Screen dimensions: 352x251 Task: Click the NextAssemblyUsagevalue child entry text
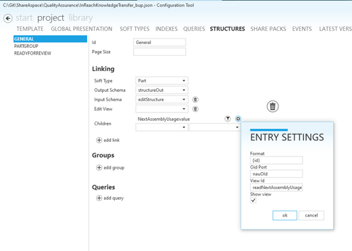coord(164,119)
